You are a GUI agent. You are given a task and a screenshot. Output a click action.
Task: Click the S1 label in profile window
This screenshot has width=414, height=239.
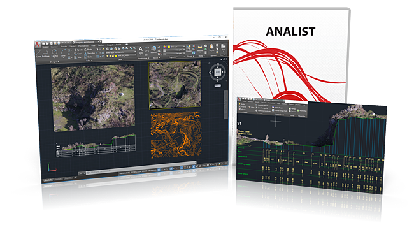coord(239,124)
